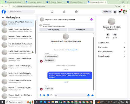Open File Explorer from taskbar
The width and height of the screenshot is (130, 104).
pos(53,102)
